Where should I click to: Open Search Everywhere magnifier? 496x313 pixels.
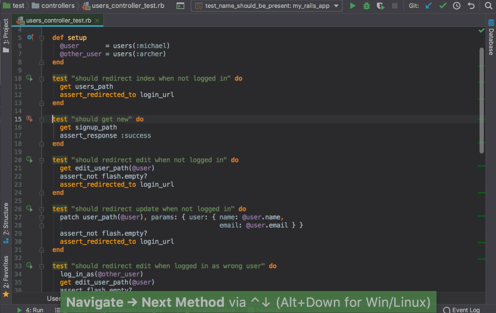488,6
